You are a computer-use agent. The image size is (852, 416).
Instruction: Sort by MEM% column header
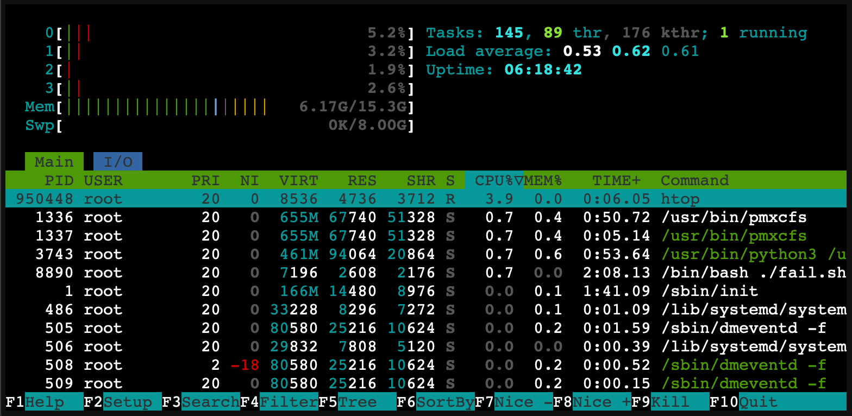point(542,180)
